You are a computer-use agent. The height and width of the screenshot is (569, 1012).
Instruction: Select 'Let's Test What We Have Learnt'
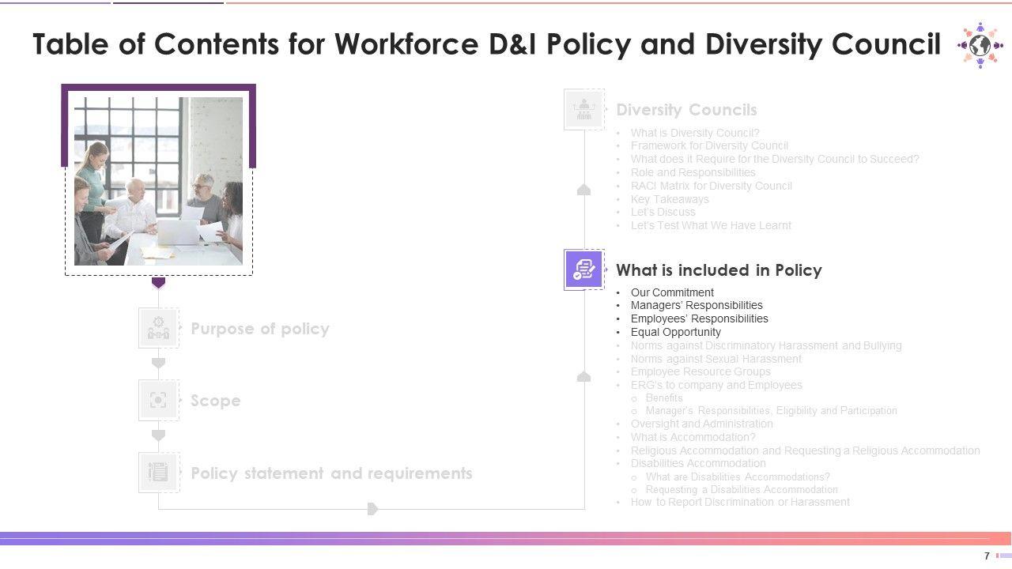[711, 225]
